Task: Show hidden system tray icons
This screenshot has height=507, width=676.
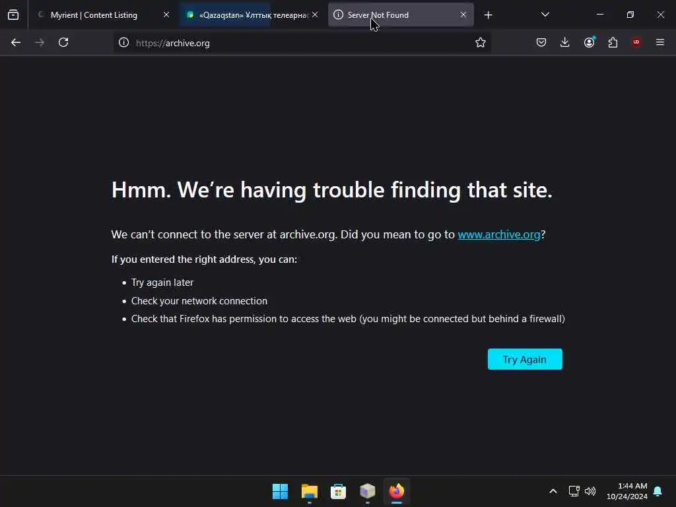Action: [553, 491]
